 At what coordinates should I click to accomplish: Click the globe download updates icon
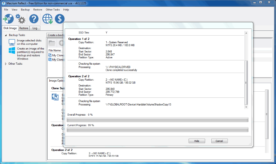[x=47, y=19]
